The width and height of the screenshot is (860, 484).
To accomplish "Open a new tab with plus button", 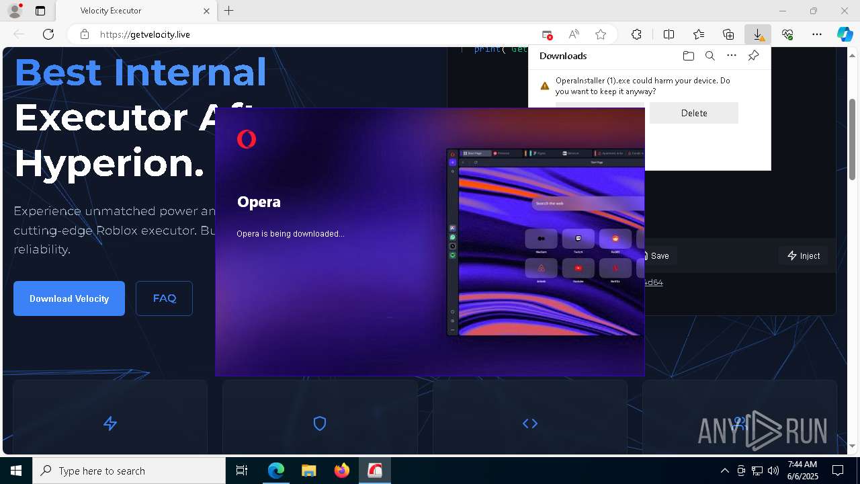I will tap(229, 11).
